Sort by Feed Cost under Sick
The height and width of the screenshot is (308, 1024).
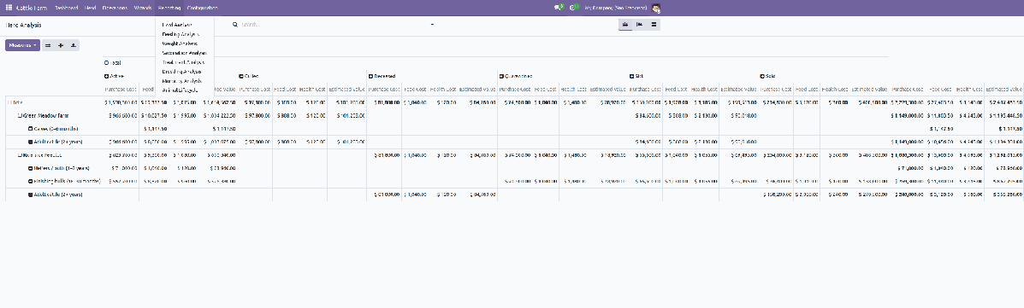[x=676, y=90]
